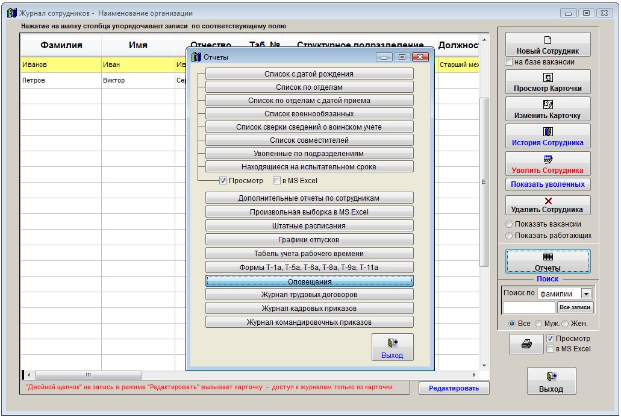Open Дополнительные отчеты по сотрудникам
621x417 pixels.
(310, 198)
